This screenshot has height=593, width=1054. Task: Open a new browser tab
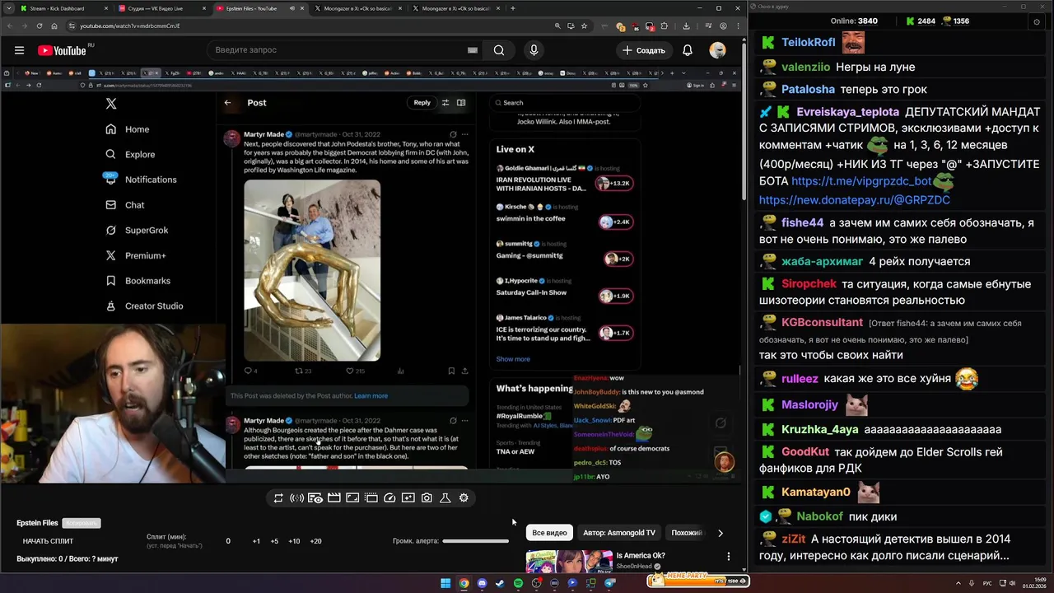click(513, 8)
